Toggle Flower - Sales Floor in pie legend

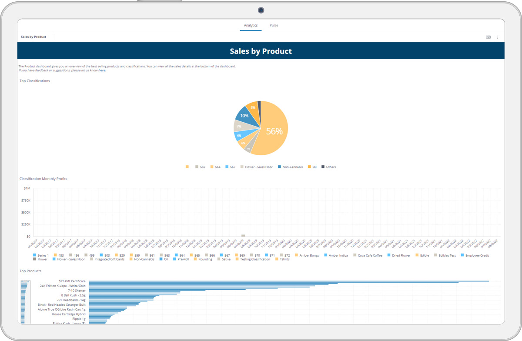click(x=256, y=167)
